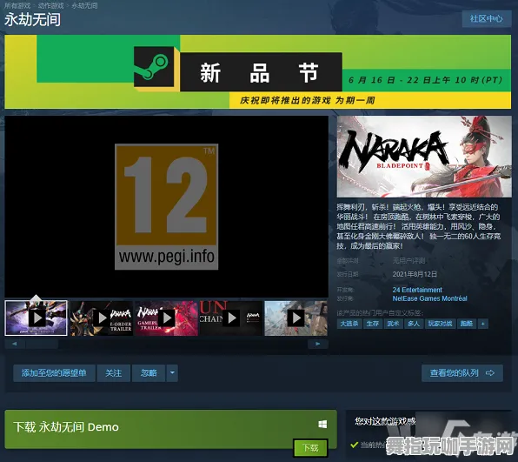Select the 武术 tag
Viewport: 518px width, 462px height.
point(393,324)
